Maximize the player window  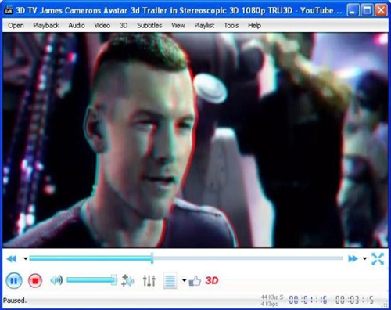click(x=367, y=10)
